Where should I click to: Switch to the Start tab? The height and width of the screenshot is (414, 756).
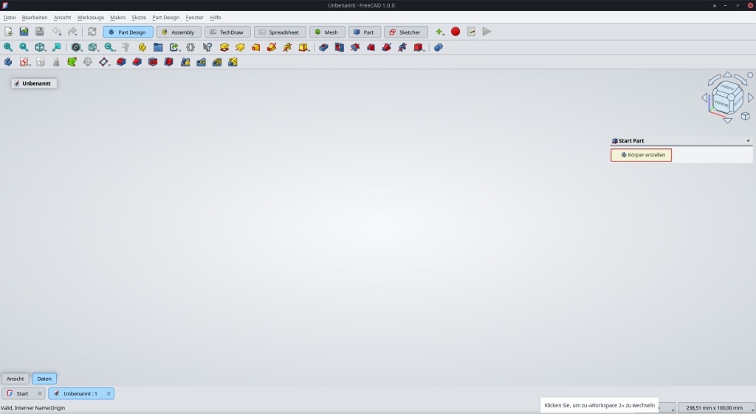pyautogui.click(x=22, y=393)
